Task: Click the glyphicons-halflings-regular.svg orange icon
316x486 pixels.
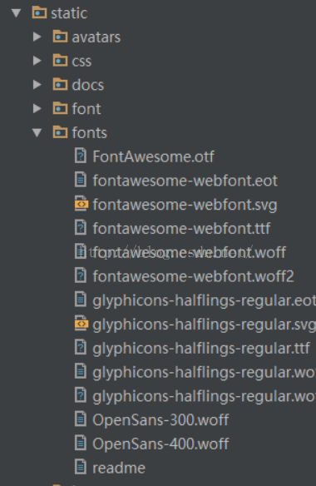Action: tap(81, 323)
